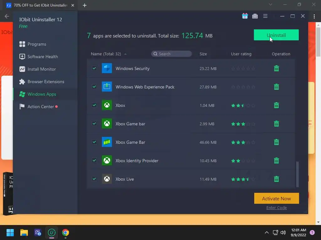Image resolution: width=321 pixels, height=240 pixels.
Task: Uncheck the Xbox app checkbox
Action: point(94,105)
